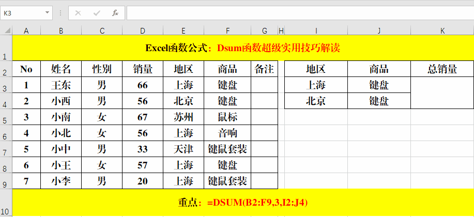Select column D header

[143, 30]
